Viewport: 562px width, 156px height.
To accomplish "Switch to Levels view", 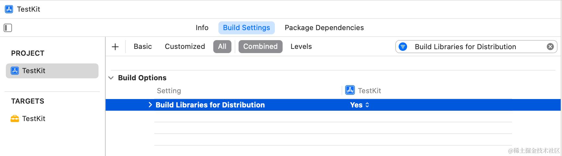I will pos(301,47).
